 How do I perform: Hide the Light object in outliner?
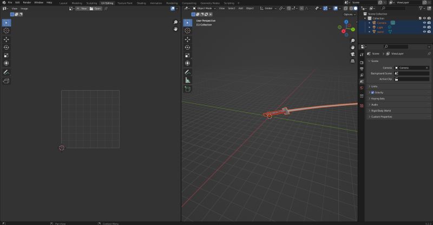pyautogui.click(x=424, y=28)
